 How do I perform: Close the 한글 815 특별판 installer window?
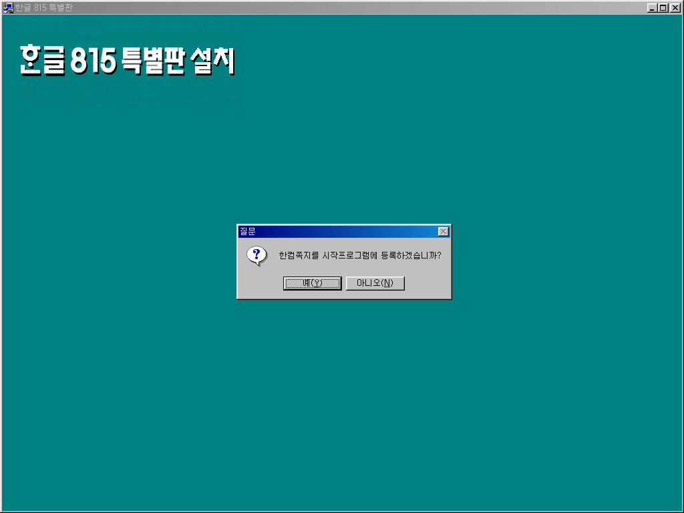point(675,8)
